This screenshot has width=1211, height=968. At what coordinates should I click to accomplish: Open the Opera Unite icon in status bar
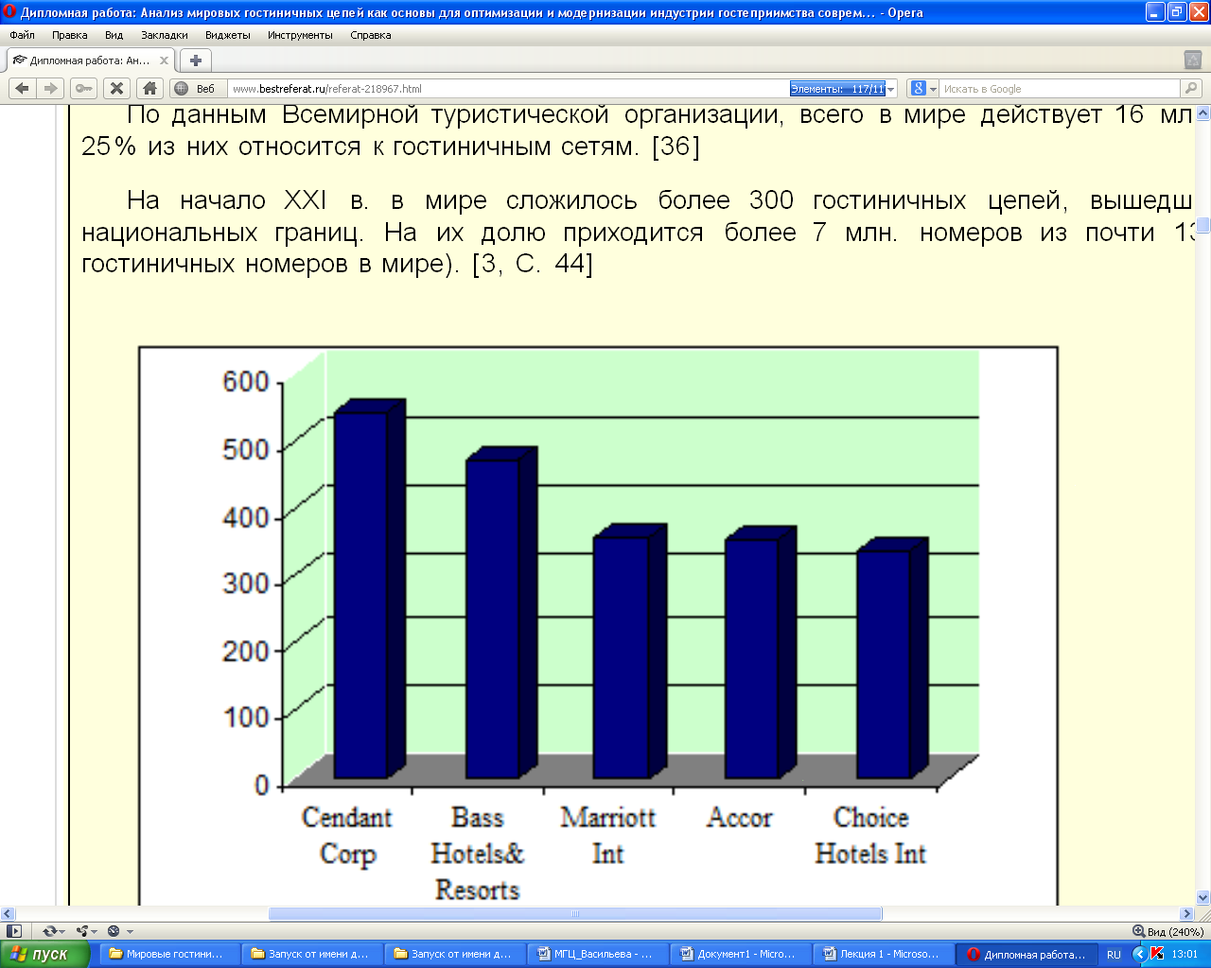(x=82, y=931)
